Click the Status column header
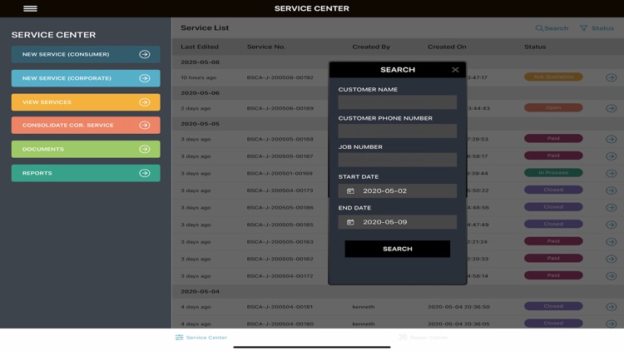The width and height of the screenshot is (624, 351). (535, 47)
